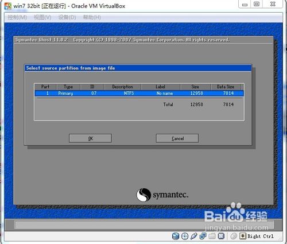
Task: Click the Total data size 7814
Action: (x=228, y=104)
